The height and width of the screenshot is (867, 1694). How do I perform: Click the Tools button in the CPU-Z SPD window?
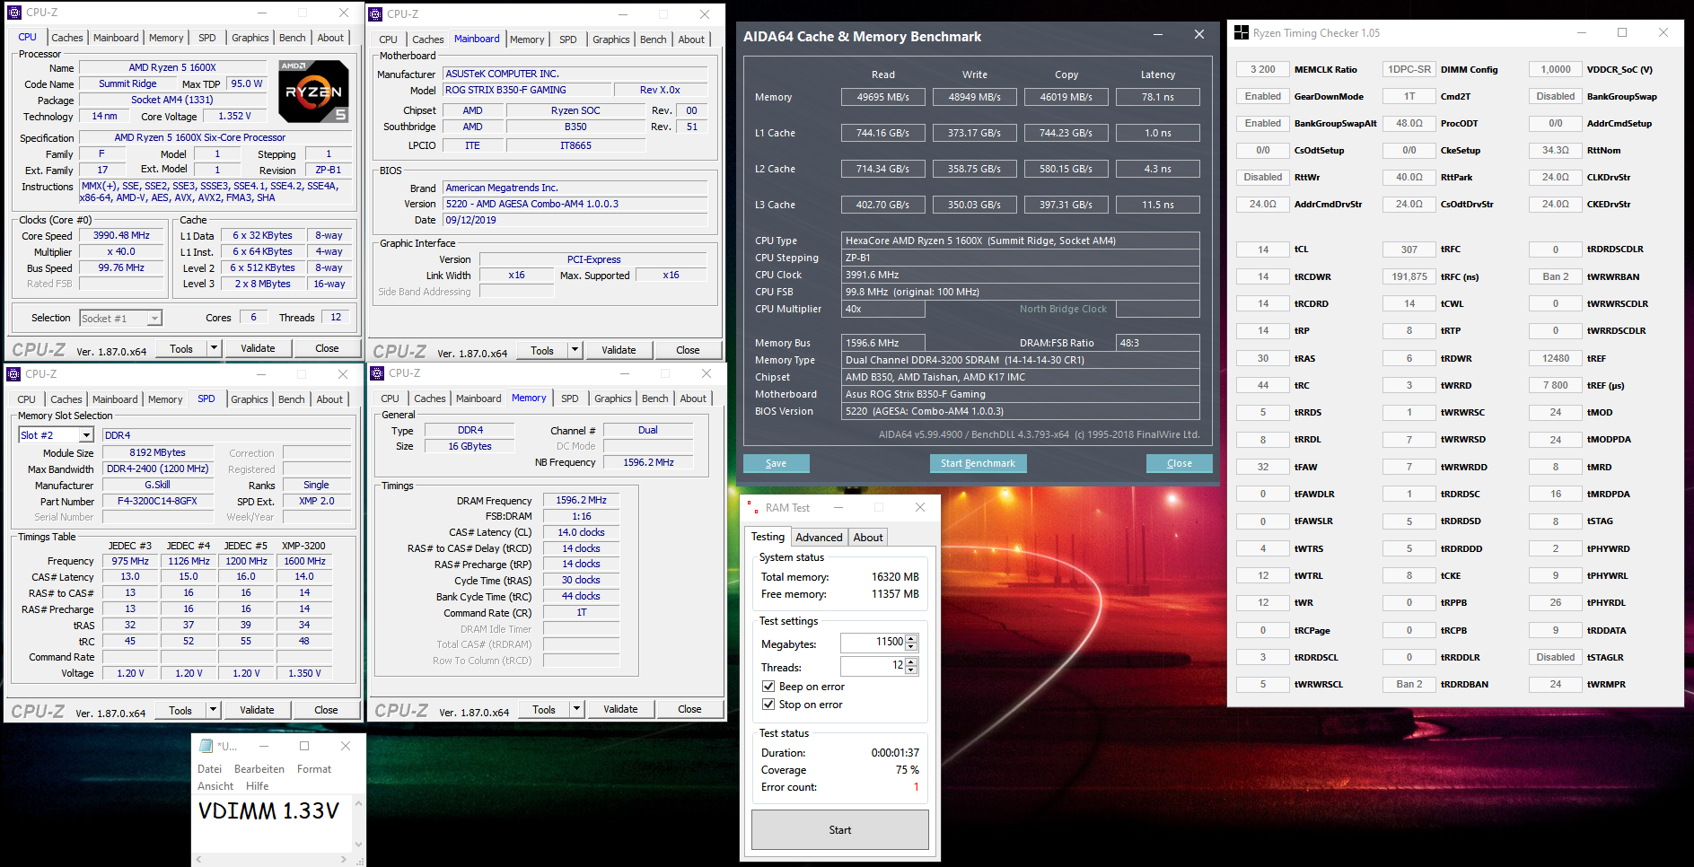[180, 710]
